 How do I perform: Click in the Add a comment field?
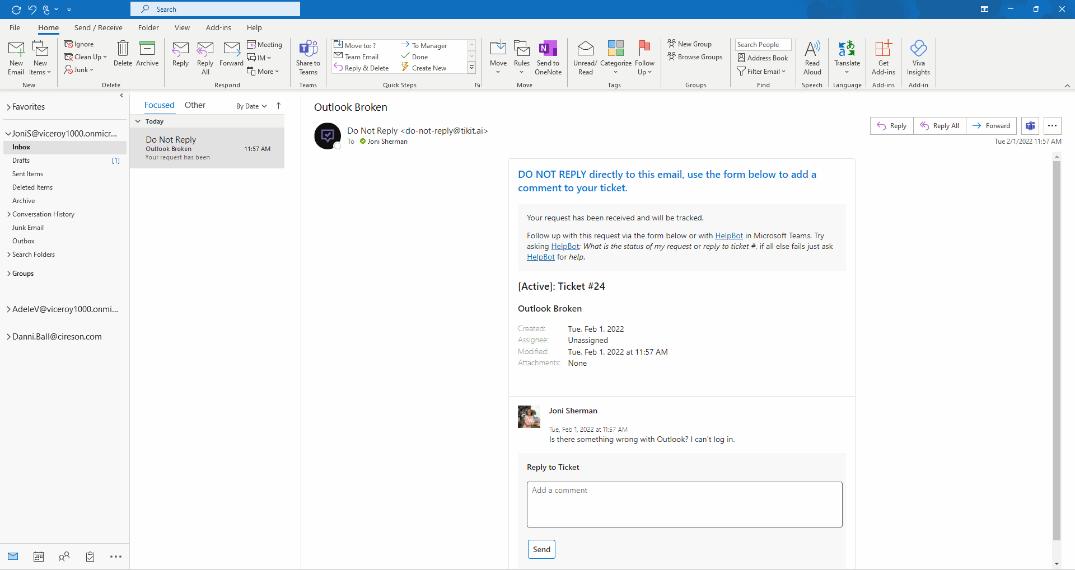684,505
